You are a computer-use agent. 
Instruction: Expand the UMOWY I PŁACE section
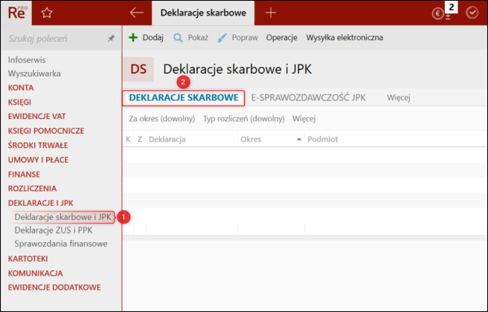click(38, 160)
